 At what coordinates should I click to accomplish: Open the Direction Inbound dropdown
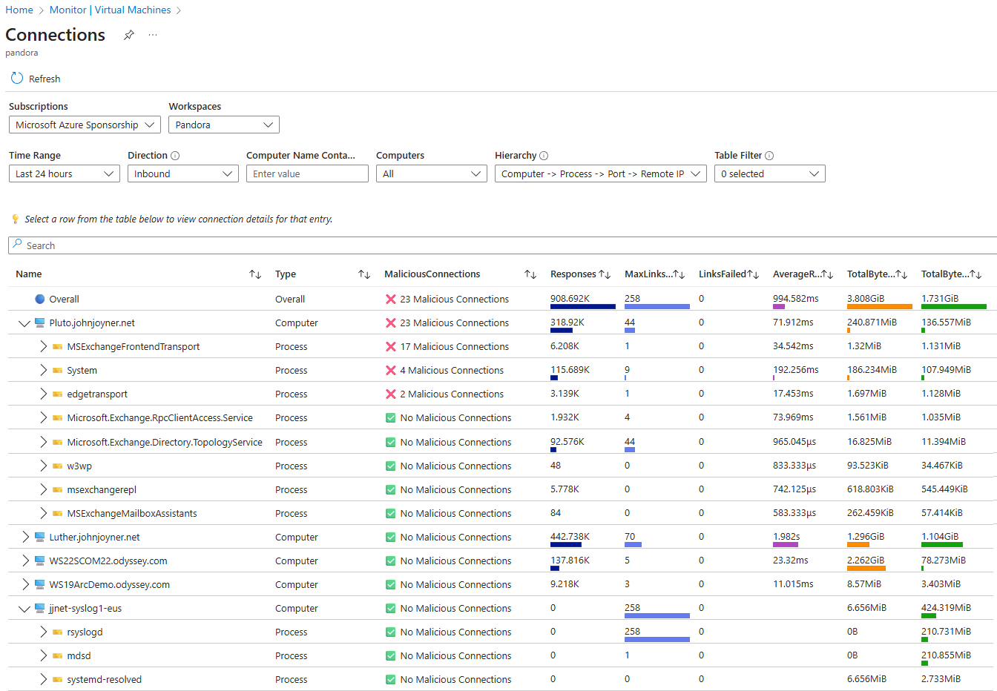182,173
